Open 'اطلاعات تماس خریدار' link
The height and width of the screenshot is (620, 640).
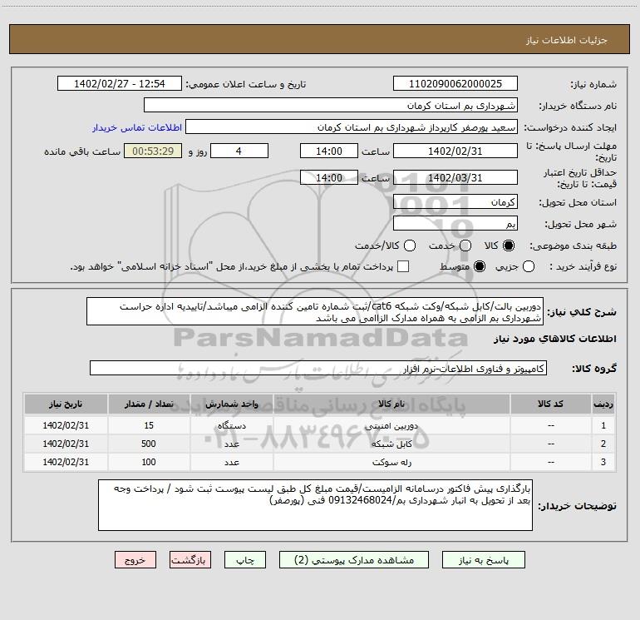(137, 127)
